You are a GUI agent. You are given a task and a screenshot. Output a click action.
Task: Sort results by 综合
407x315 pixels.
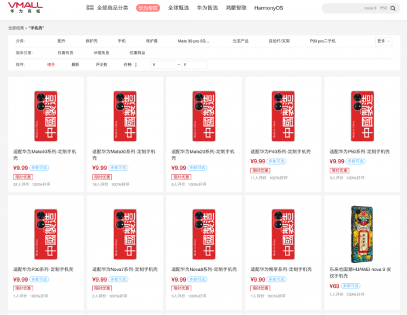[51, 64]
